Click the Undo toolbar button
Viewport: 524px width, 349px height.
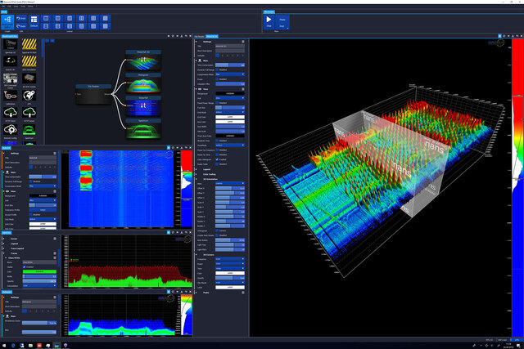[x=21, y=18]
